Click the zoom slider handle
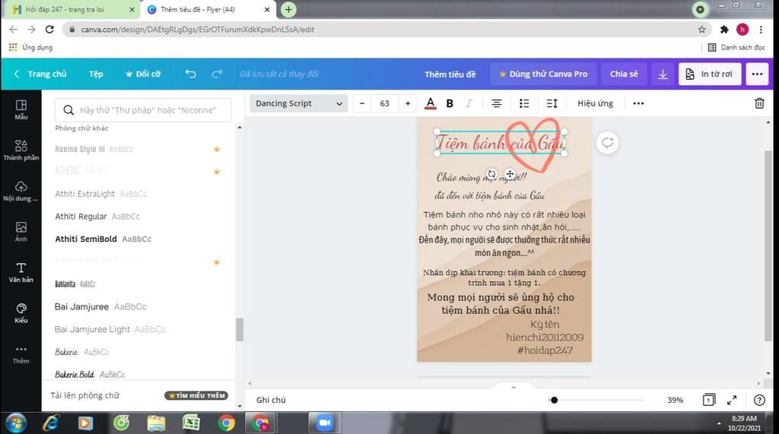 554,400
